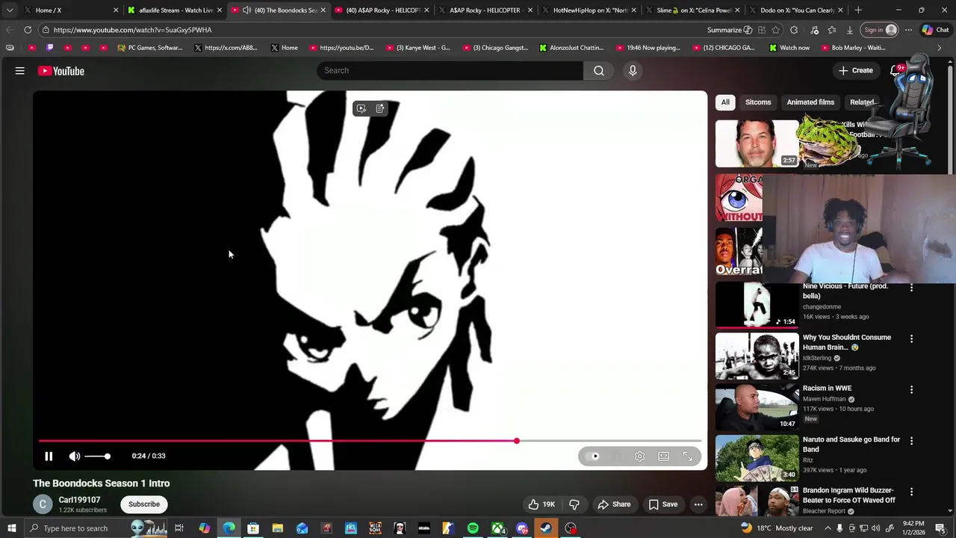Share the video via Share button
This screenshot has height=538, width=956.
(615, 504)
